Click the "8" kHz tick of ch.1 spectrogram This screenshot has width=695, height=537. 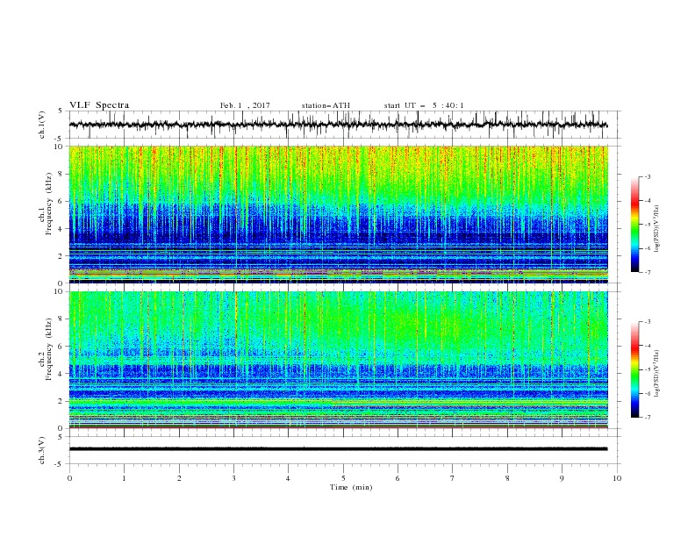click(x=61, y=174)
